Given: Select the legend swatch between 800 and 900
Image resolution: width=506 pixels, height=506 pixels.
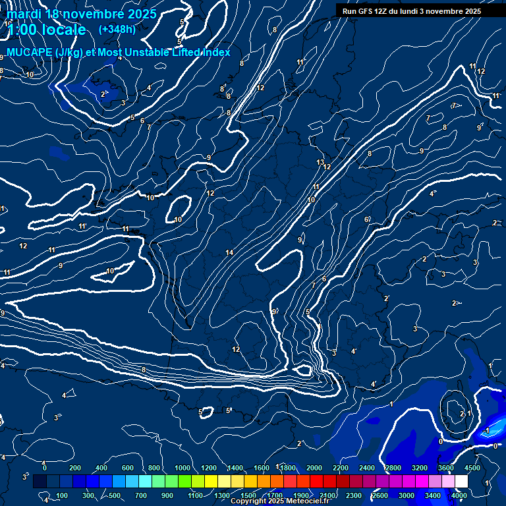Looking at the screenshot, I should (x=158, y=481).
